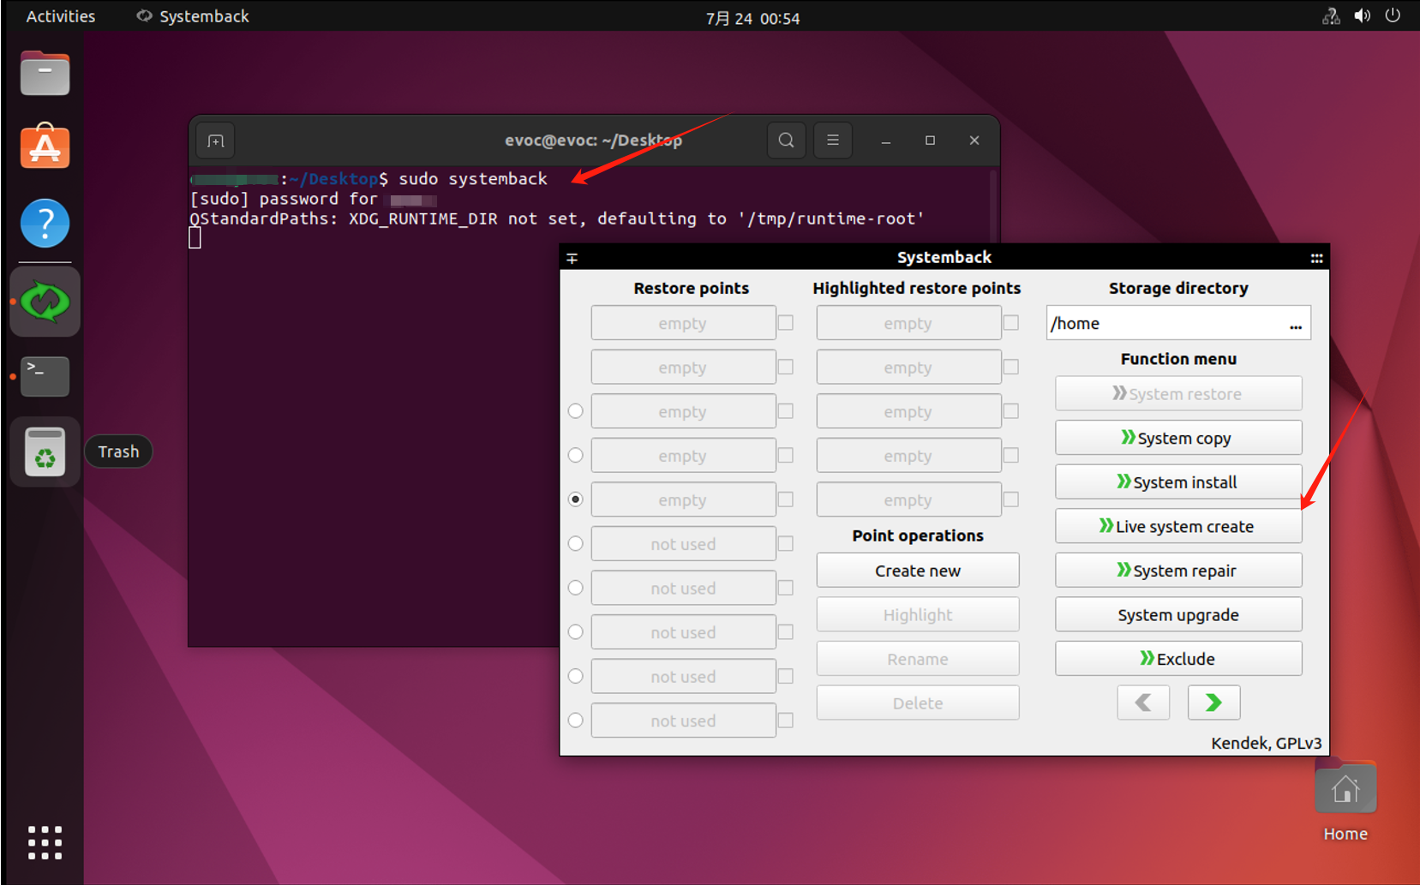Click Create new under Point operations
This screenshot has height=885, width=1420.
[x=917, y=570]
